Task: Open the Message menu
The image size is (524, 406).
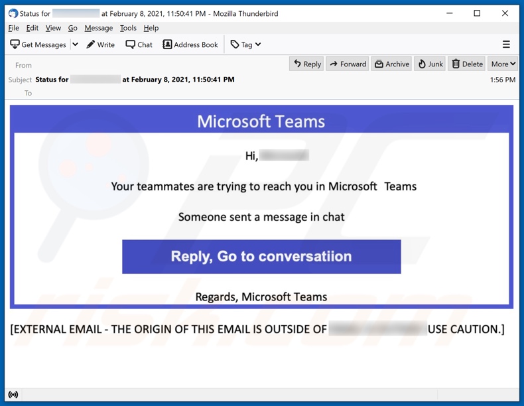Action: 99,28
